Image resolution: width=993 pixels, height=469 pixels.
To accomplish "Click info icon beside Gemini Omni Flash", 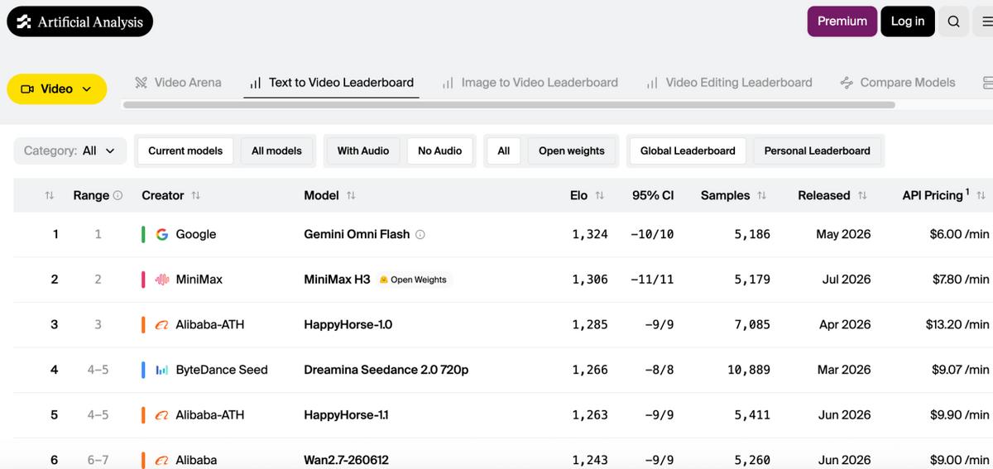I will pyautogui.click(x=420, y=235).
